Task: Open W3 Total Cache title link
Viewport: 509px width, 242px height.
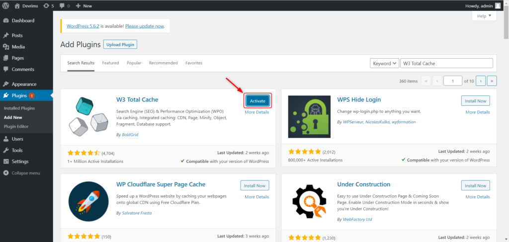Action: (137, 99)
